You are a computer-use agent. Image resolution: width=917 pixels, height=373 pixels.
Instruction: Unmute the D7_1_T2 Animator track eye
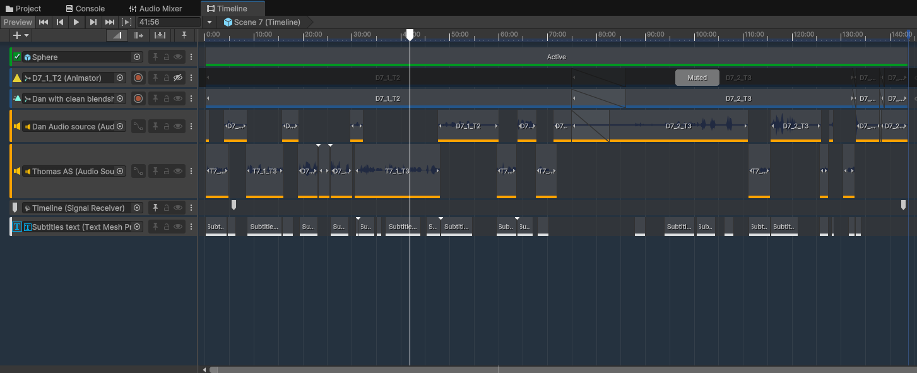coord(178,78)
